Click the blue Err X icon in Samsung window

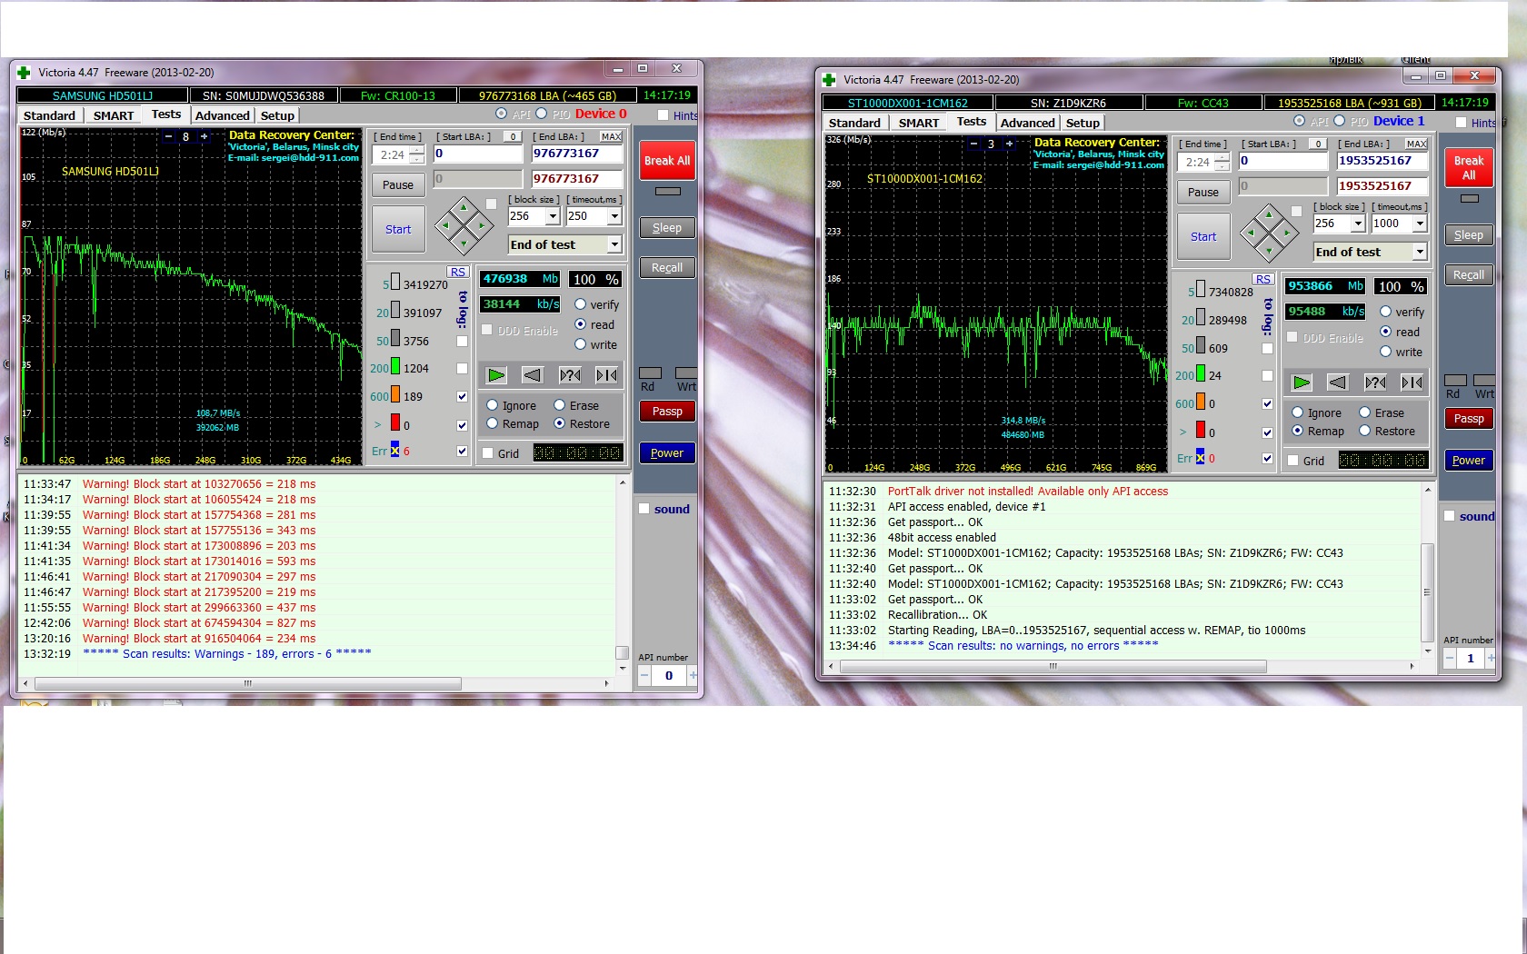pos(394,451)
